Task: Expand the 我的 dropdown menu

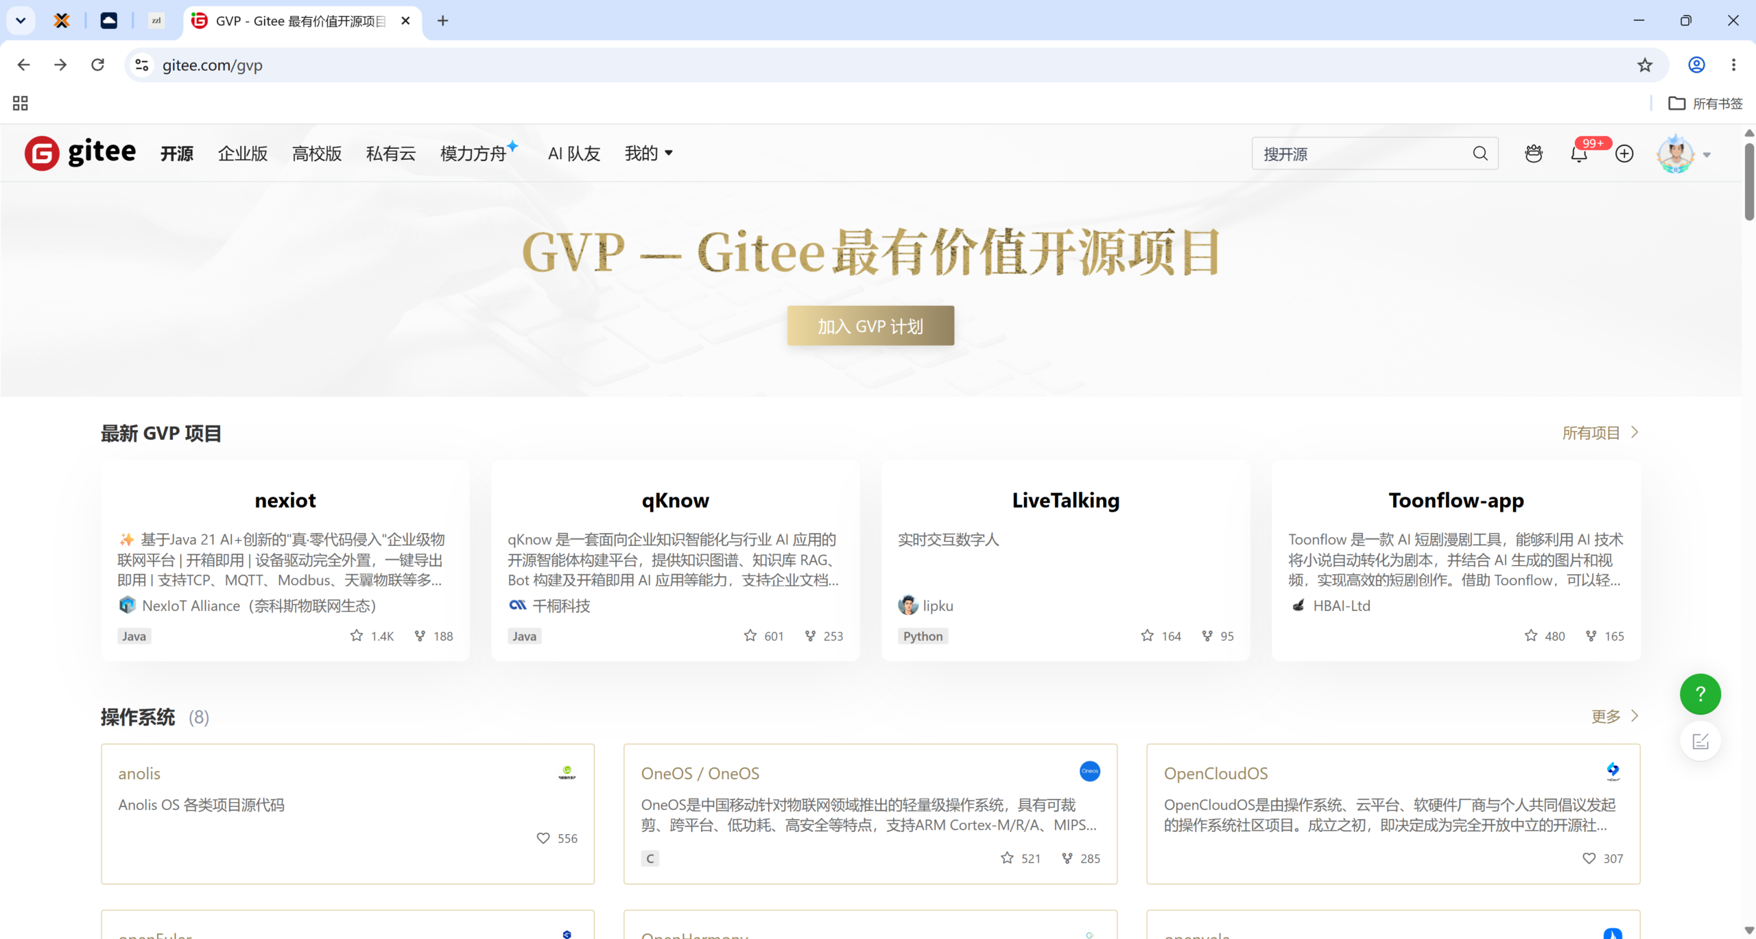Action: [649, 154]
